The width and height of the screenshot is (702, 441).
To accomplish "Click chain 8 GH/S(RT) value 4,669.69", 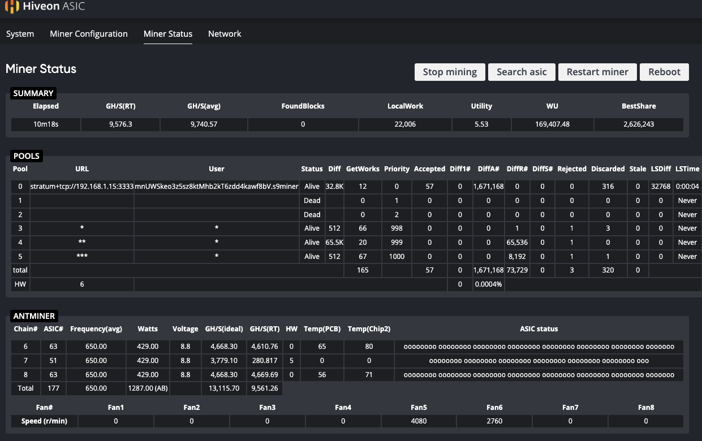I will coord(264,374).
